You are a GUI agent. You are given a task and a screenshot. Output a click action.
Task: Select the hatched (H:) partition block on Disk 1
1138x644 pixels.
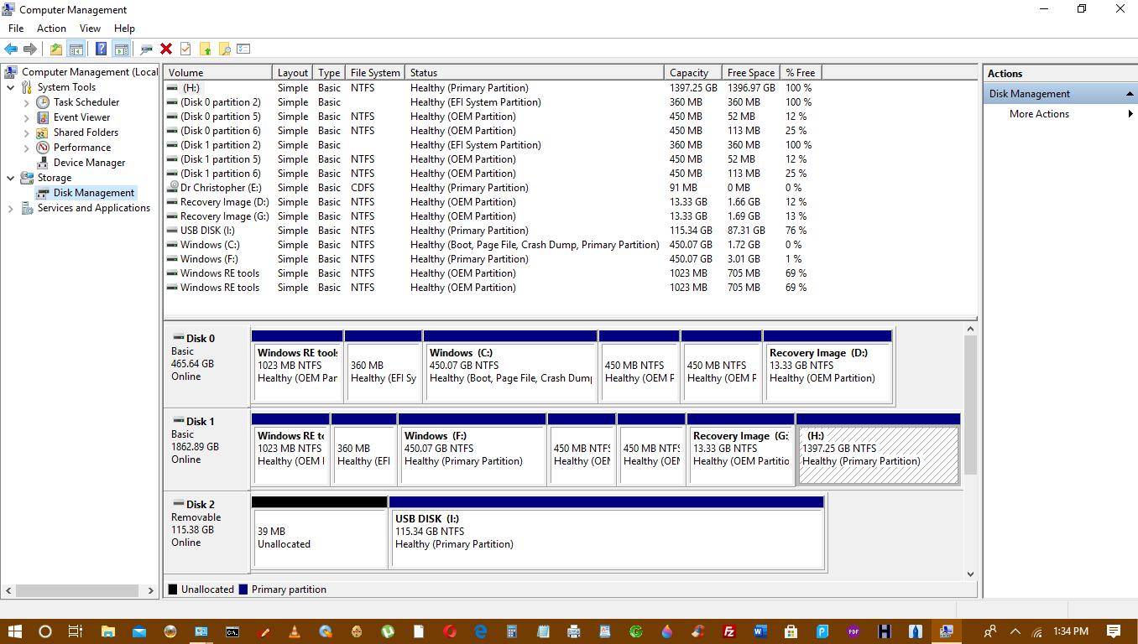coord(878,449)
